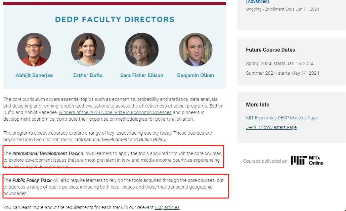Open the FAQ articles link
Screen dimensions: 346x211
click(x=167, y=207)
